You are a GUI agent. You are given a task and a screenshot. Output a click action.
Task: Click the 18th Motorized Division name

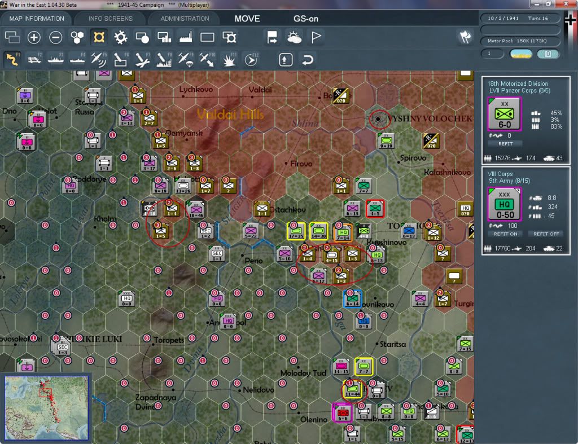tap(518, 83)
